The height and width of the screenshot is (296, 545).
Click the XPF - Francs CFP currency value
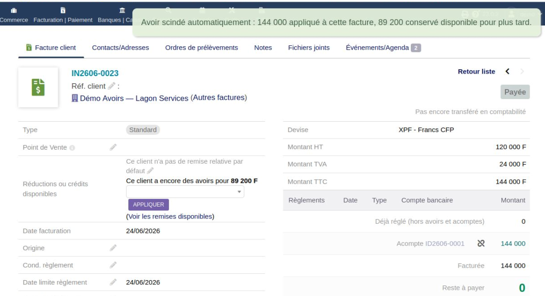(x=426, y=130)
